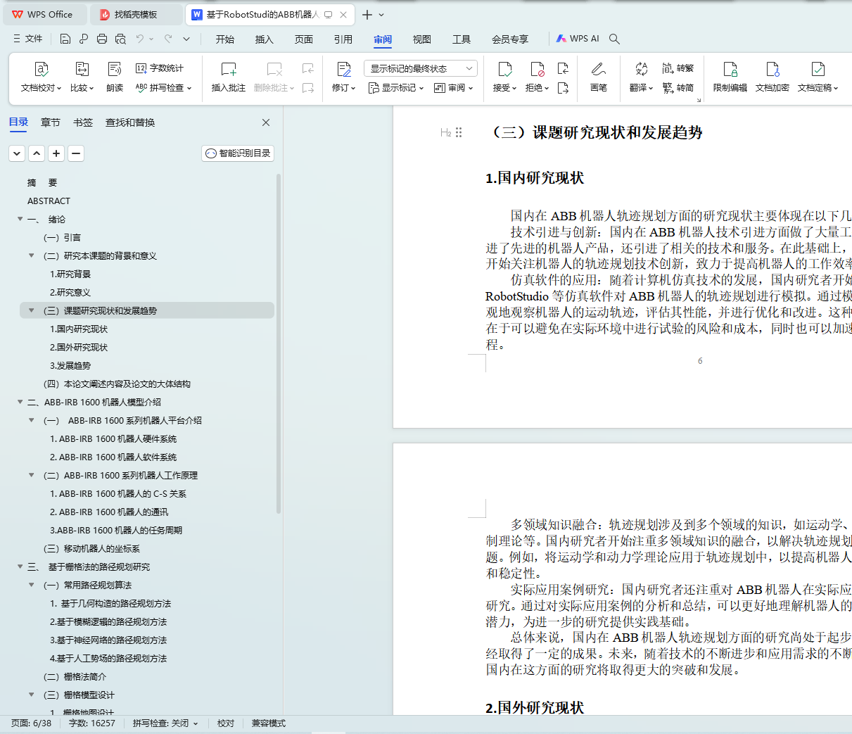Switch to the 章节 navigation tab
Image resolution: width=852 pixels, height=734 pixels.
pyautogui.click(x=51, y=122)
